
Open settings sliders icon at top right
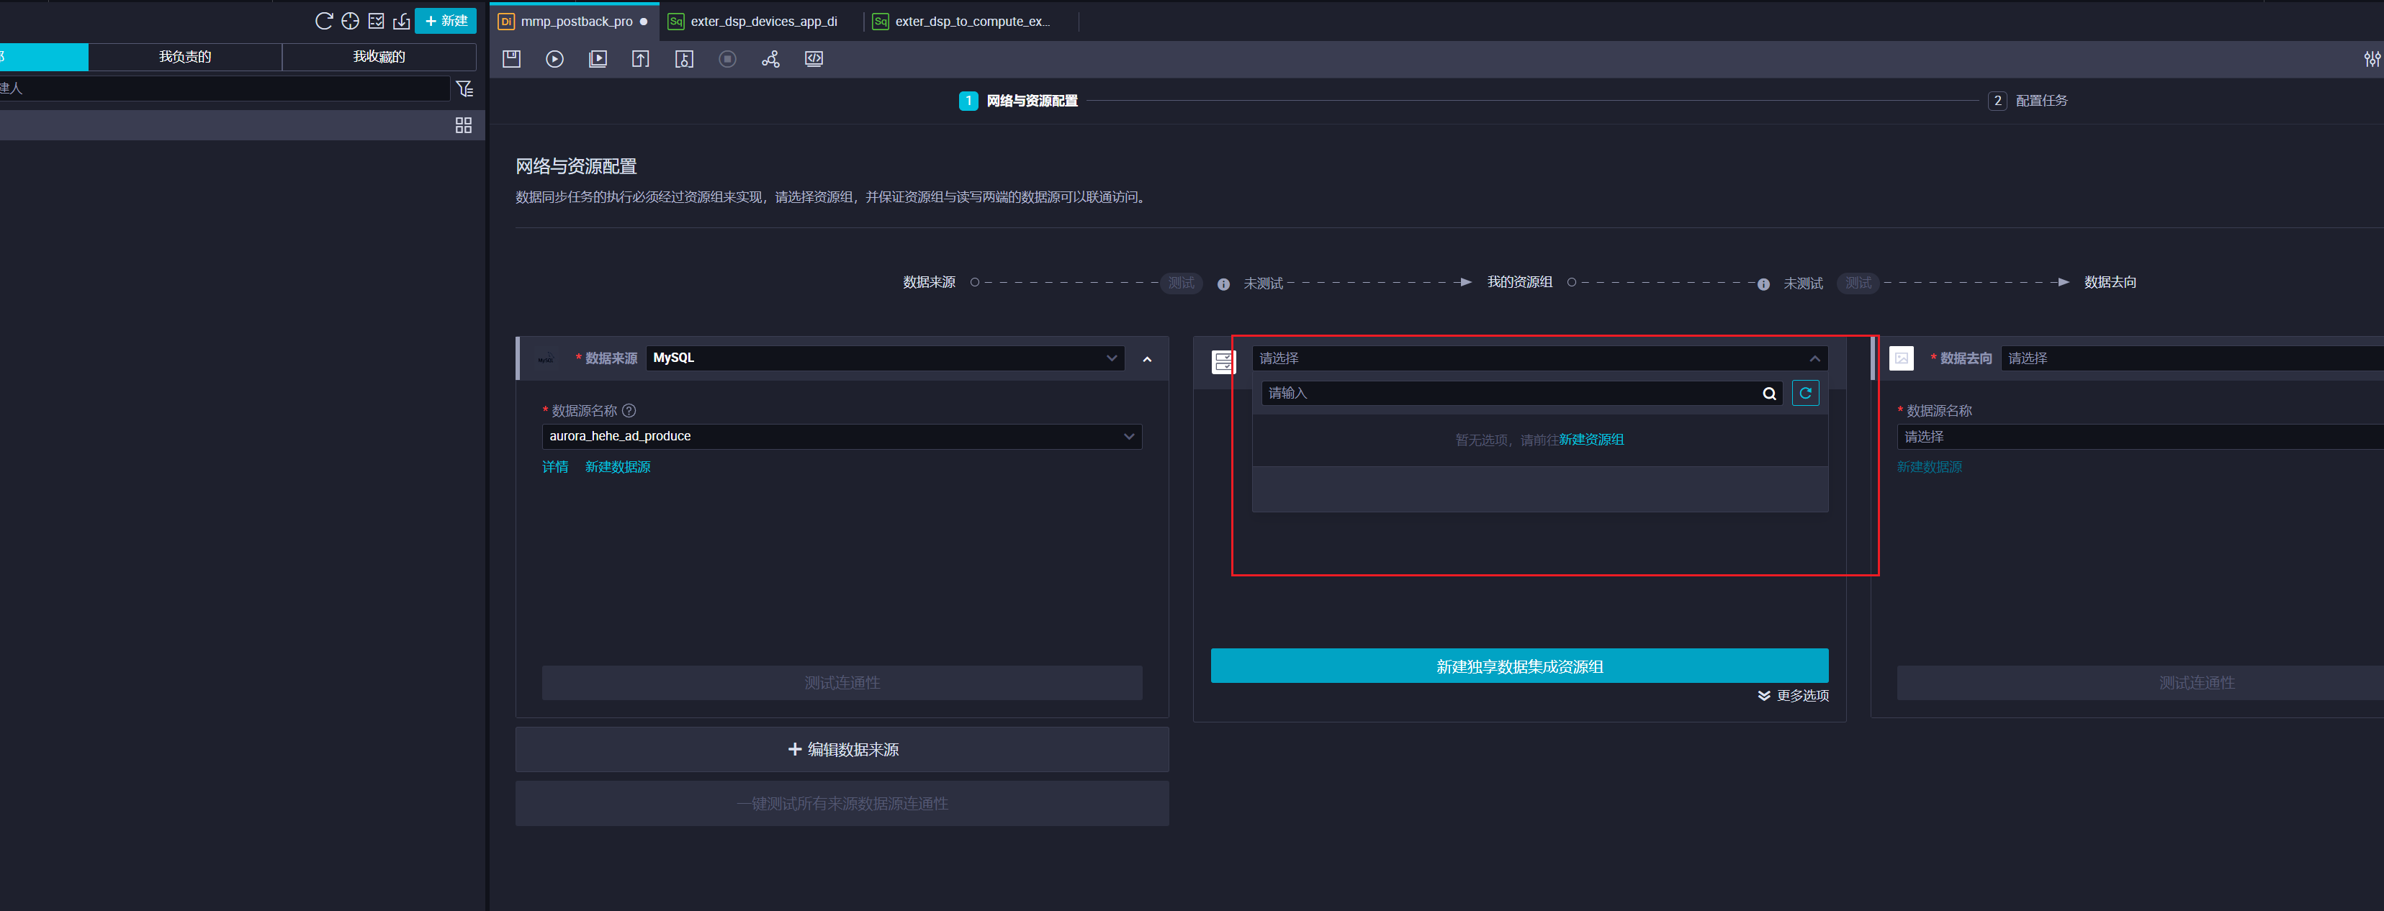pyautogui.click(x=2372, y=59)
